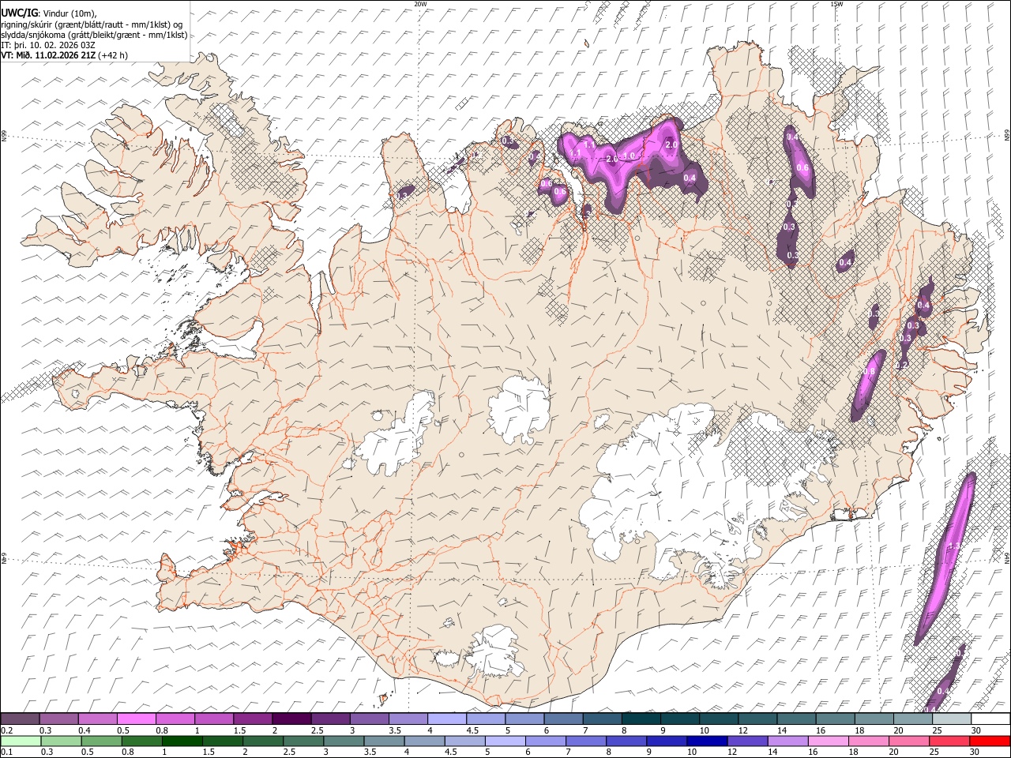Click the white Hofsjökull glacier in central Iceland

tap(519, 409)
